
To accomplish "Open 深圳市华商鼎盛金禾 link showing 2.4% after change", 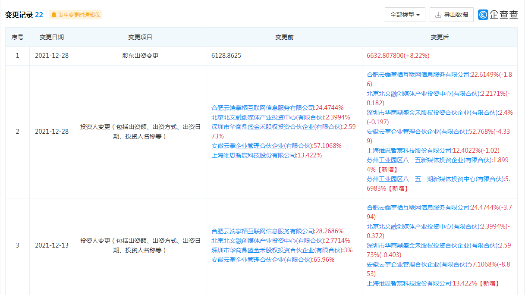I will (x=432, y=113).
